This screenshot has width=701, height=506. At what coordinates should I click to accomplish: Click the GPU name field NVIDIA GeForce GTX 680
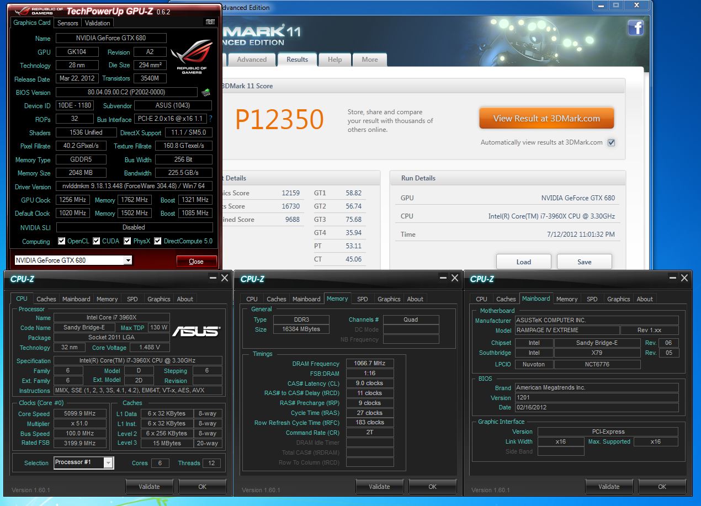[111, 38]
